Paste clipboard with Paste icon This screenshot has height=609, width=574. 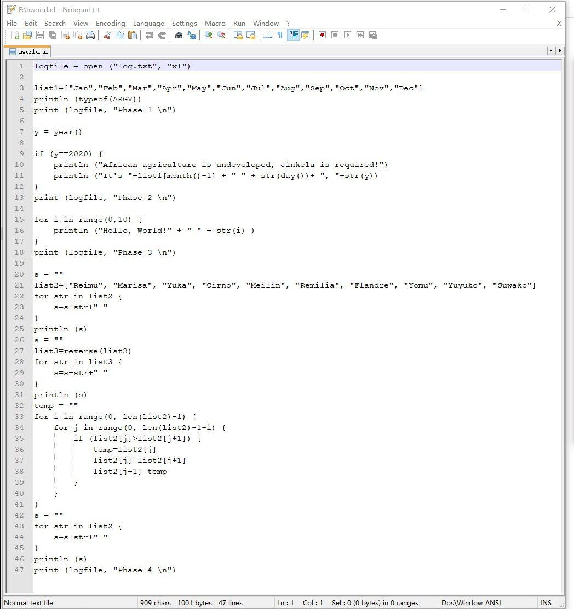coord(133,36)
